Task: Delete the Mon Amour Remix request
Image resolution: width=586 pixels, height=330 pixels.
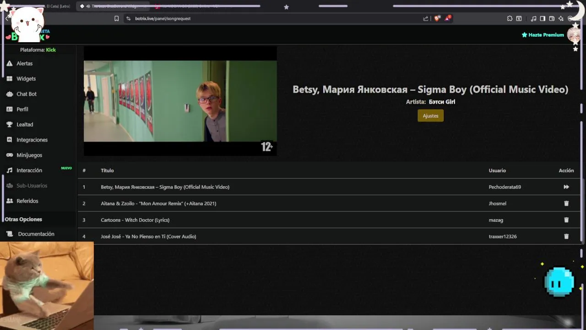Action: 566,203
